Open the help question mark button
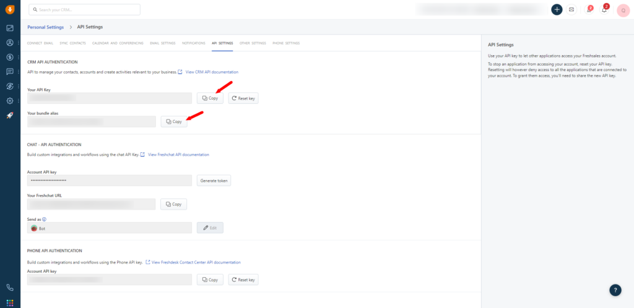Viewport: 634px width, 308px height. [x=615, y=290]
